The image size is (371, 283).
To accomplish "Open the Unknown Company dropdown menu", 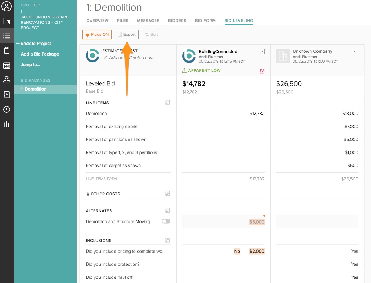I will coord(355,52).
